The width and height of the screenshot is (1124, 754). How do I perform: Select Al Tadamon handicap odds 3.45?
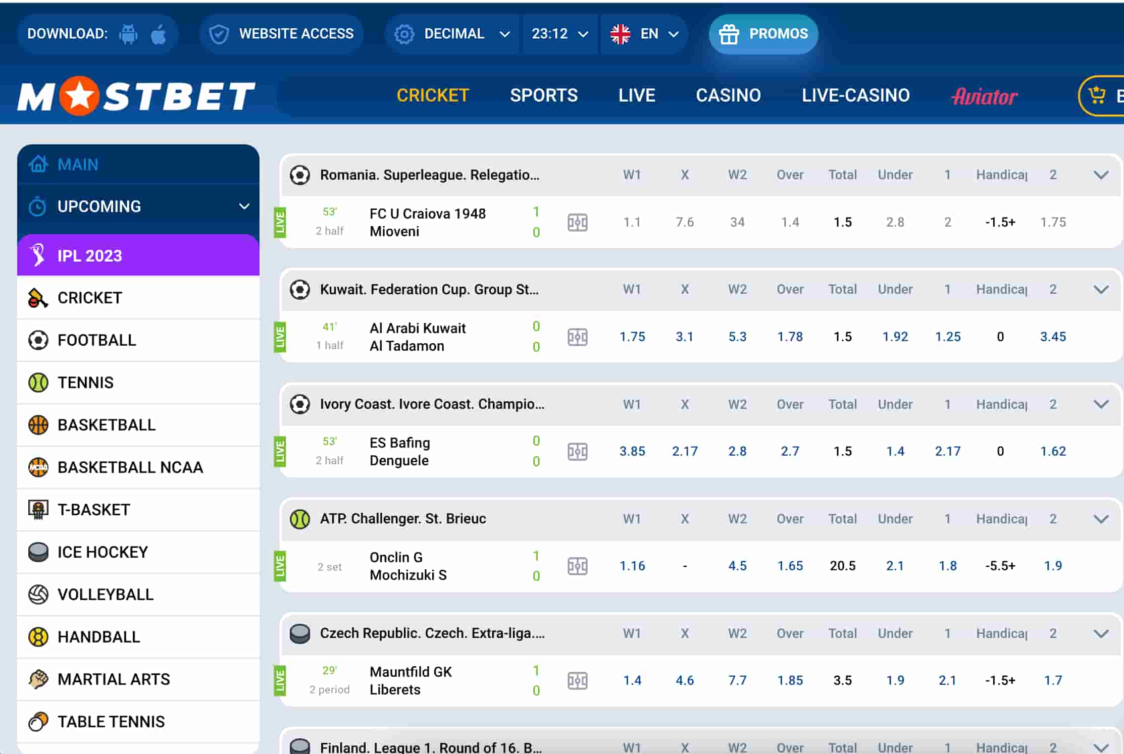(x=1053, y=337)
